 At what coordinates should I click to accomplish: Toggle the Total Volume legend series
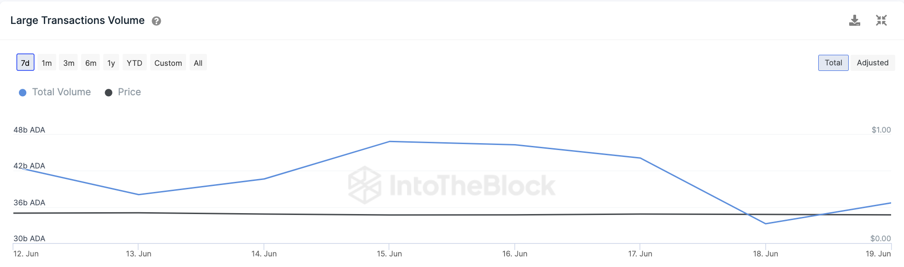[x=61, y=92]
